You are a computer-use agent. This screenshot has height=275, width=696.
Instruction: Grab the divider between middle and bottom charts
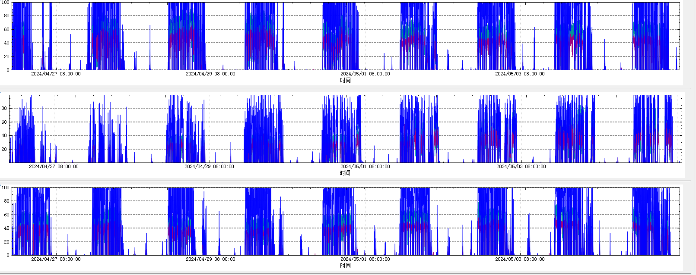[x=346, y=180]
